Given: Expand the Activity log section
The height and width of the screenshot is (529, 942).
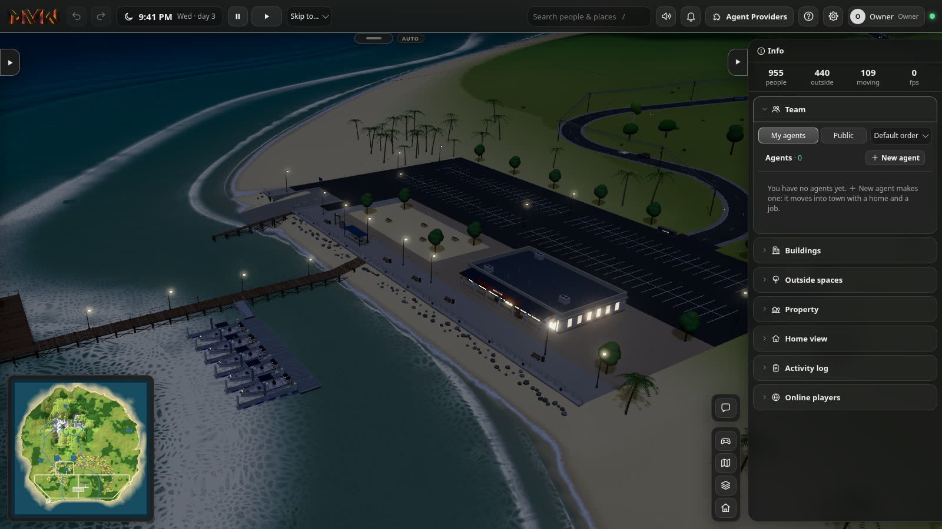Looking at the screenshot, I should 845,368.
